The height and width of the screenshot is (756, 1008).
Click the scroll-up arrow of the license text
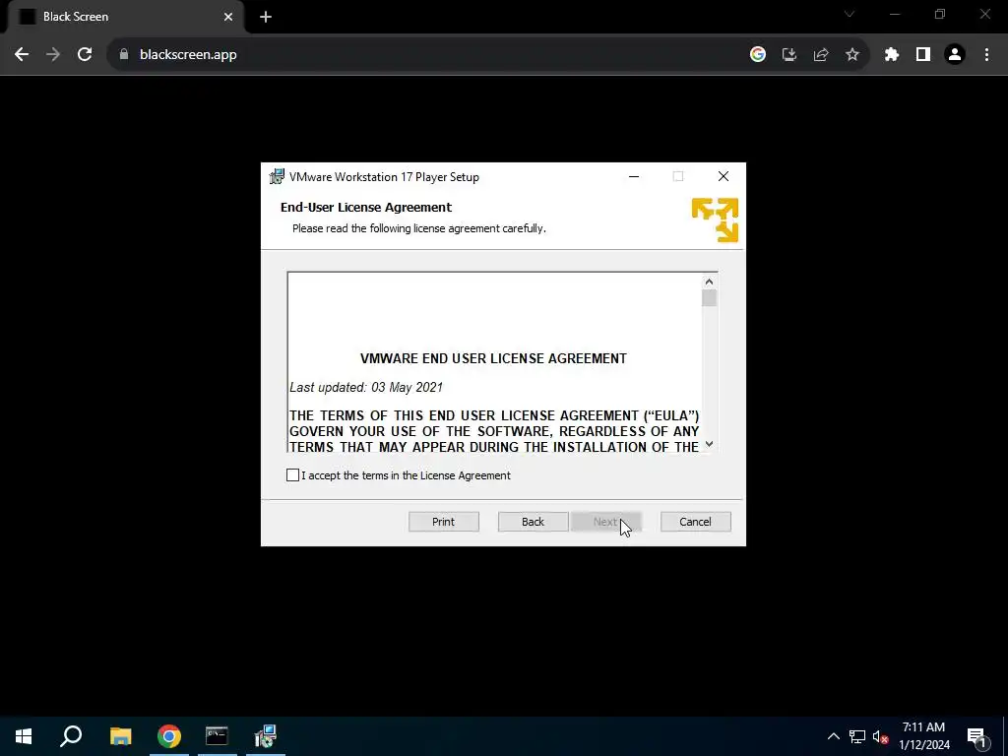click(709, 282)
